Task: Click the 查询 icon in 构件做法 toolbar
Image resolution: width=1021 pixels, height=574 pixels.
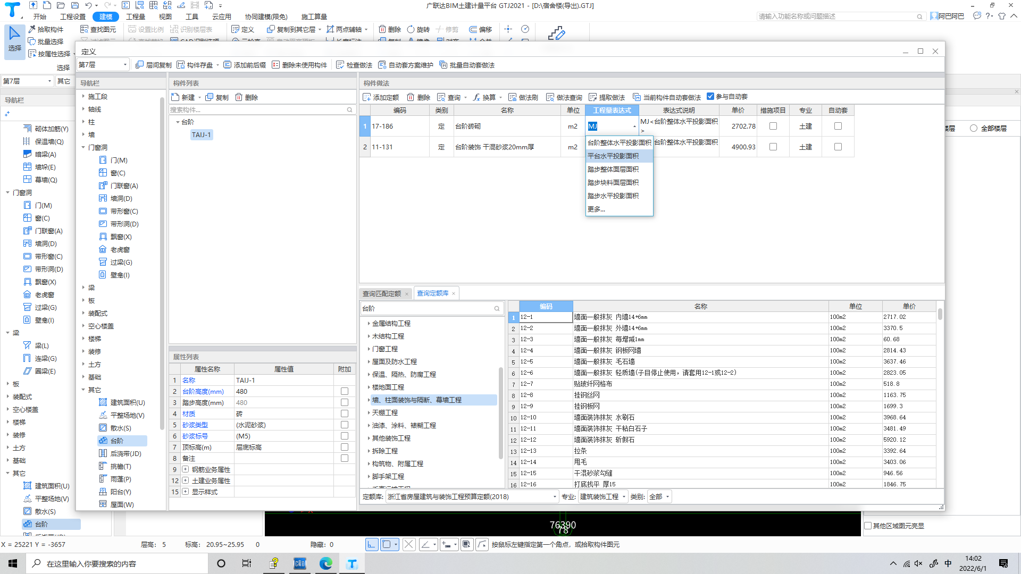Action: [441, 97]
